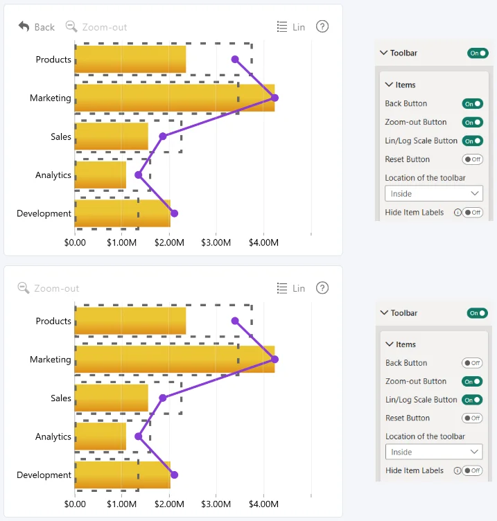Click Zoom-out text in bottom chart toolbar
The width and height of the screenshot is (497, 521).
pyautogui.click(x=57, y=288)
